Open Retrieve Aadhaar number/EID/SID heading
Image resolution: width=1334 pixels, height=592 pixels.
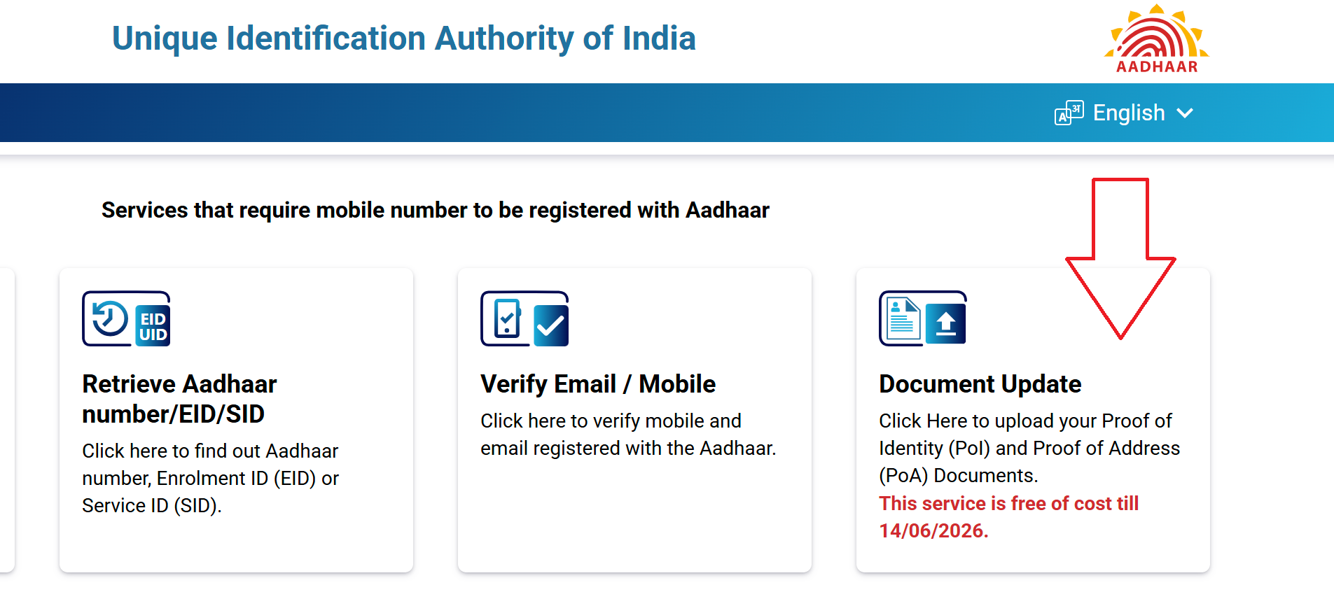point(179,399)
